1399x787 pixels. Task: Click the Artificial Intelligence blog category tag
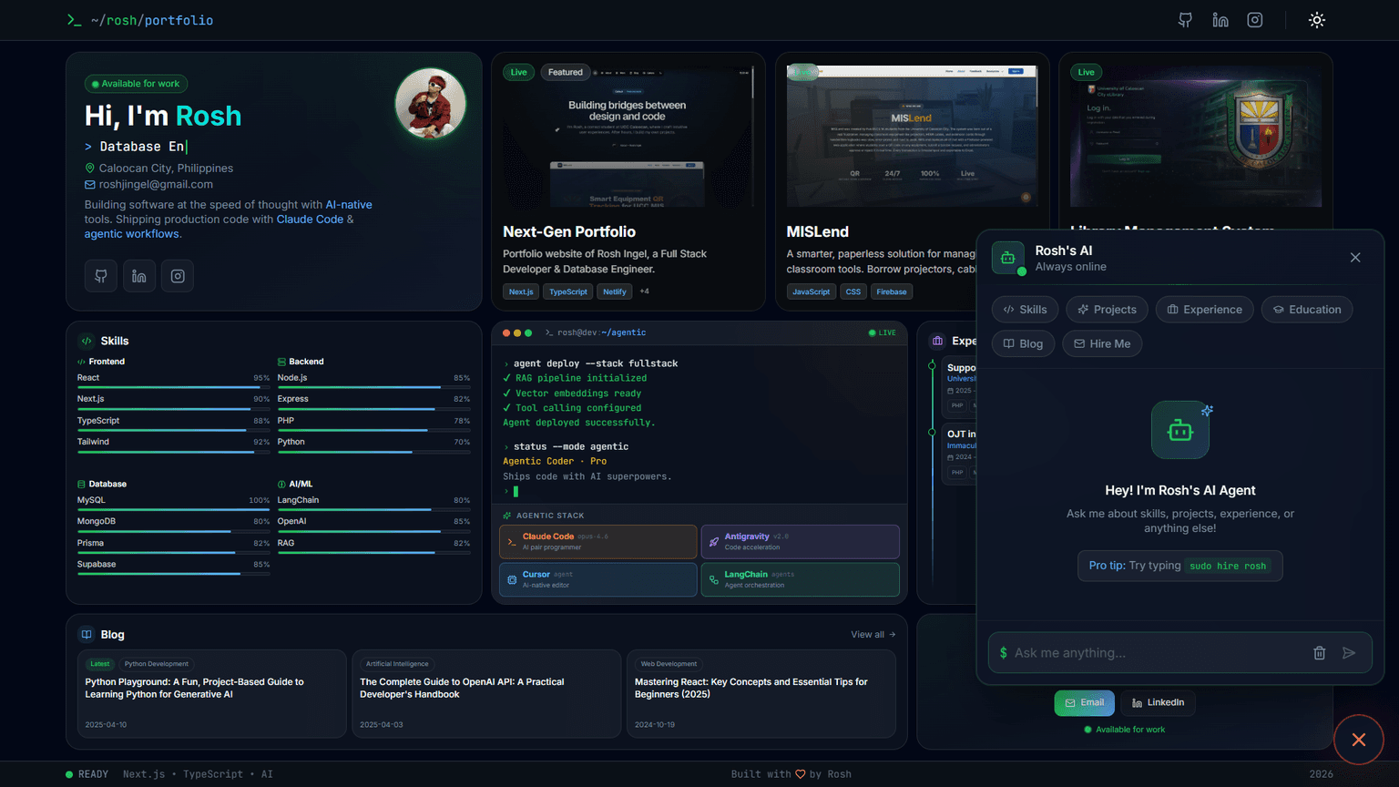pyautogui.click(x=397, y=664)
